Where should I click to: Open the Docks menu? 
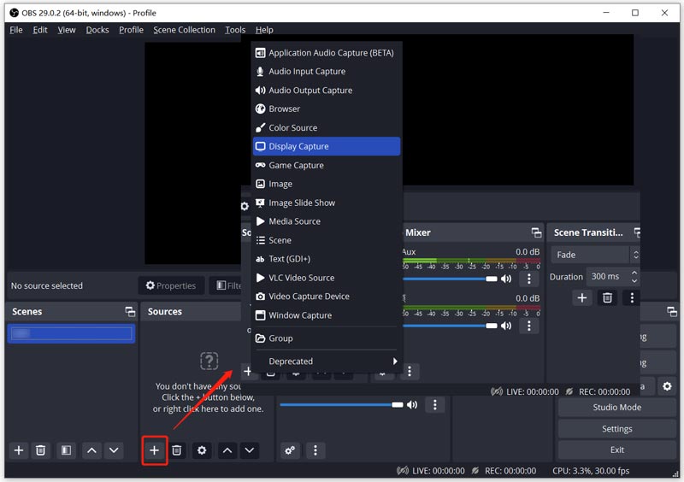[97, 30]
